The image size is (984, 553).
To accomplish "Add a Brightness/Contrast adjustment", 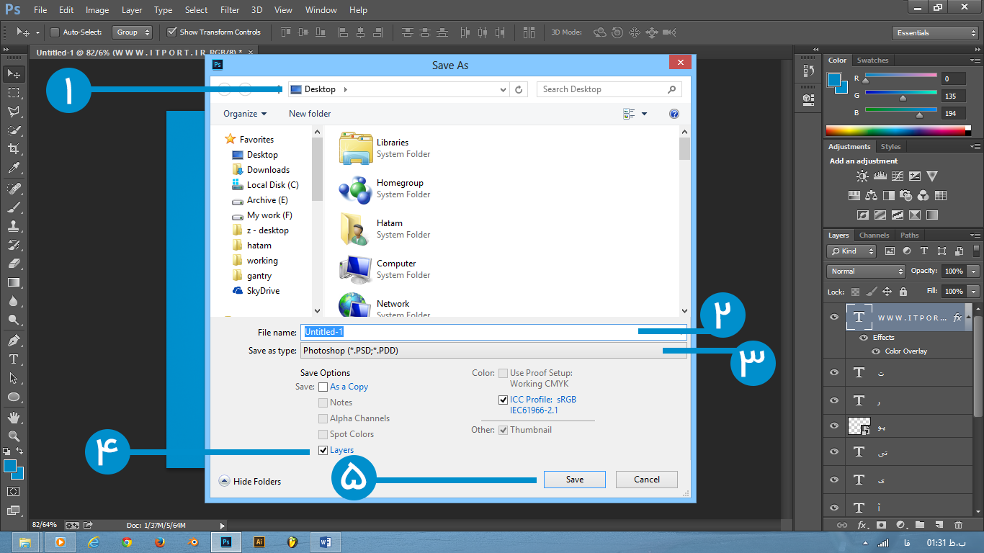I will coord(862,176).
